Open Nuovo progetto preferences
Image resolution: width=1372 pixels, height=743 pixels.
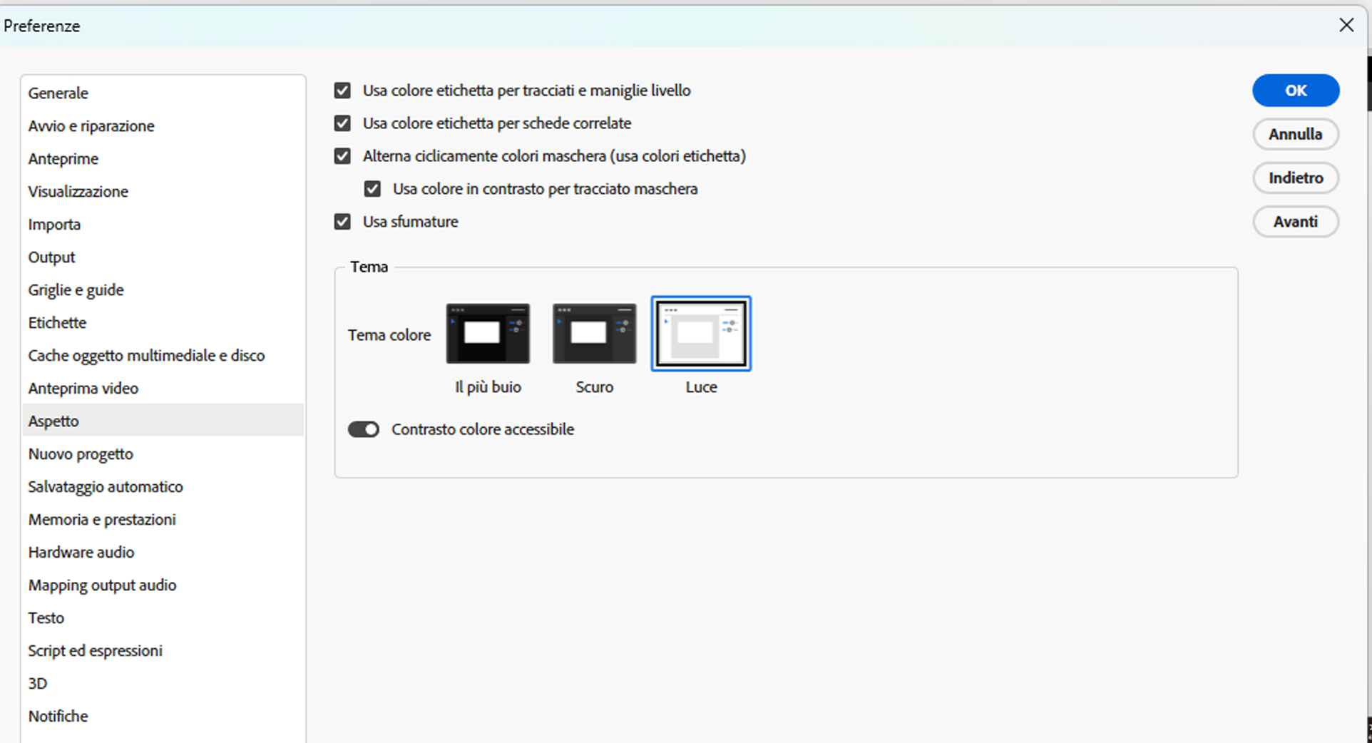(163, 454)
